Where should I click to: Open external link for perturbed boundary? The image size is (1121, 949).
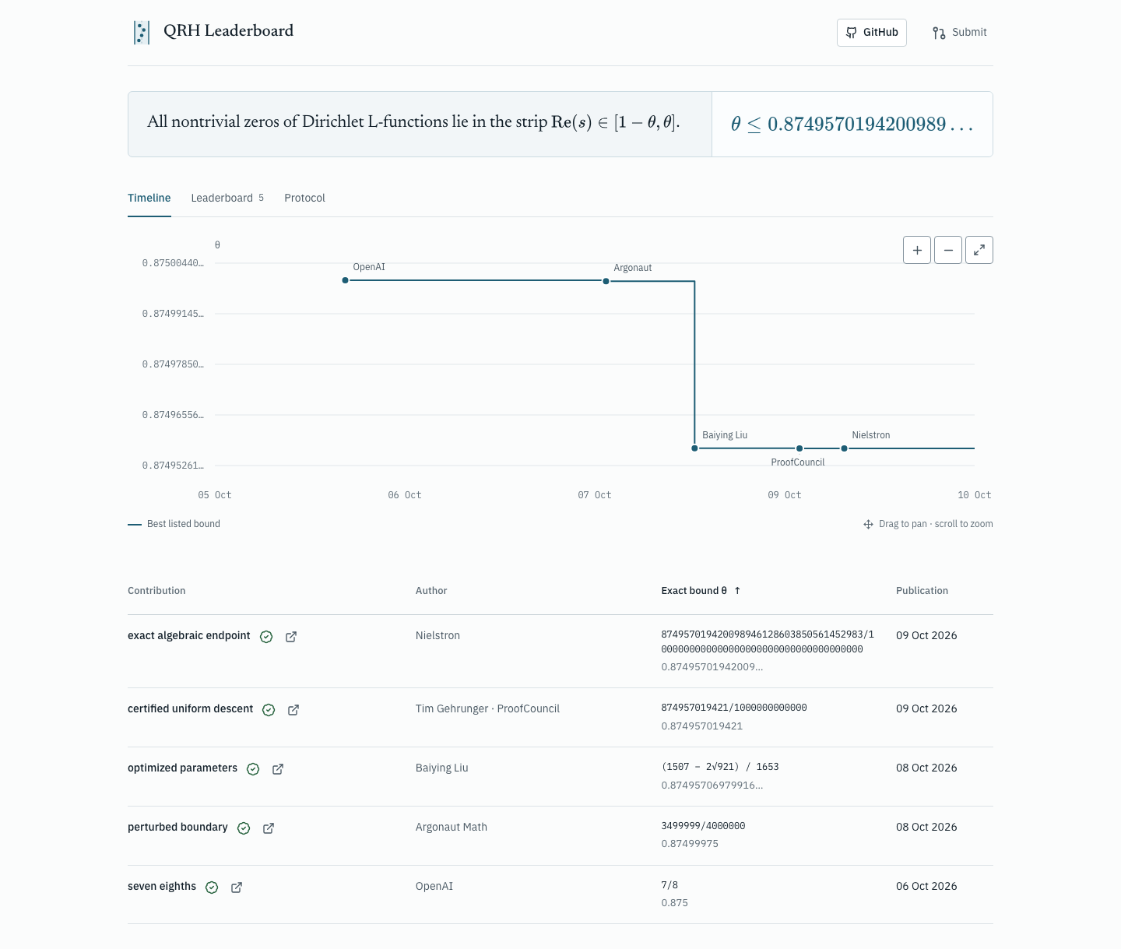tap(269, 828)
